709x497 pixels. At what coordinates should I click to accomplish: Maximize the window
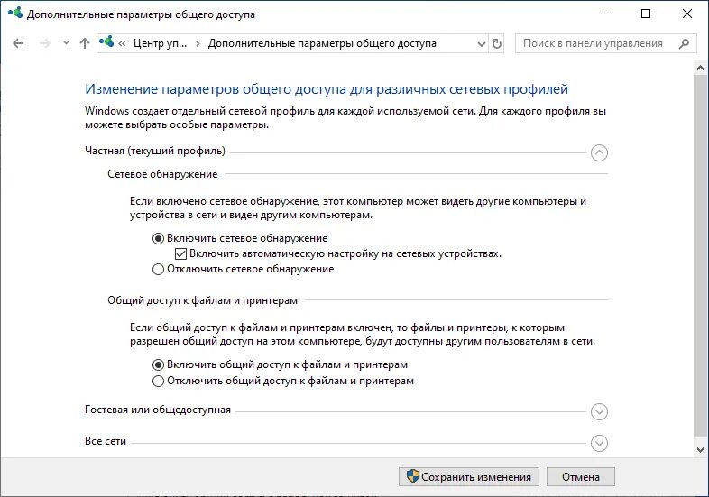tap(646, 14)
